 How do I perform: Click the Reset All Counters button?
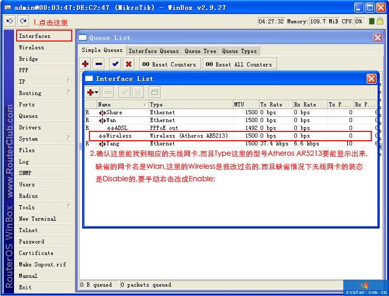click(240, 64)
